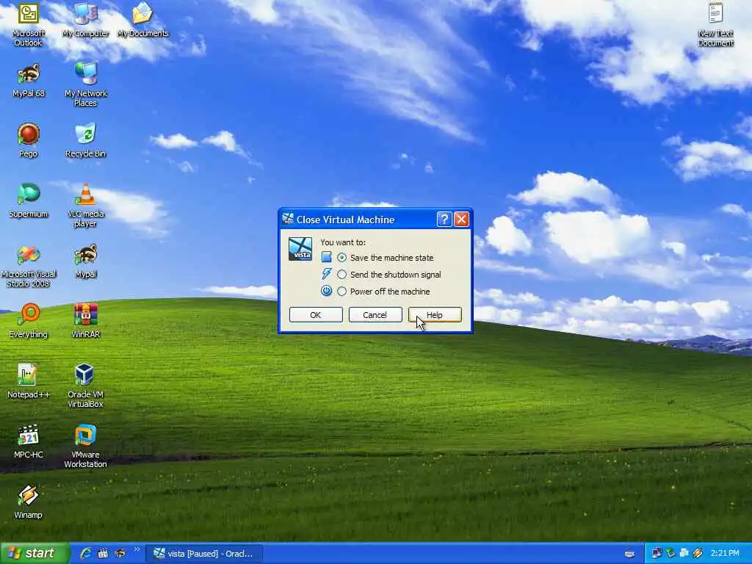The height and width of the screenshot is (564, 752).
Task: Select Save the machine state radio button
Action: click(341, 258)
